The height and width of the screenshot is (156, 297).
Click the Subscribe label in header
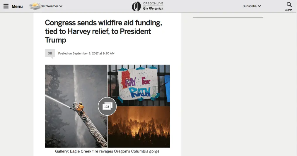250,6
